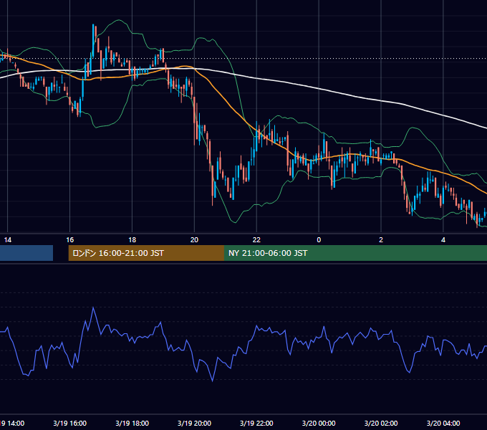
Task: Click the NY 21:00-06:00 JST session bar
Action: (356, 253)
